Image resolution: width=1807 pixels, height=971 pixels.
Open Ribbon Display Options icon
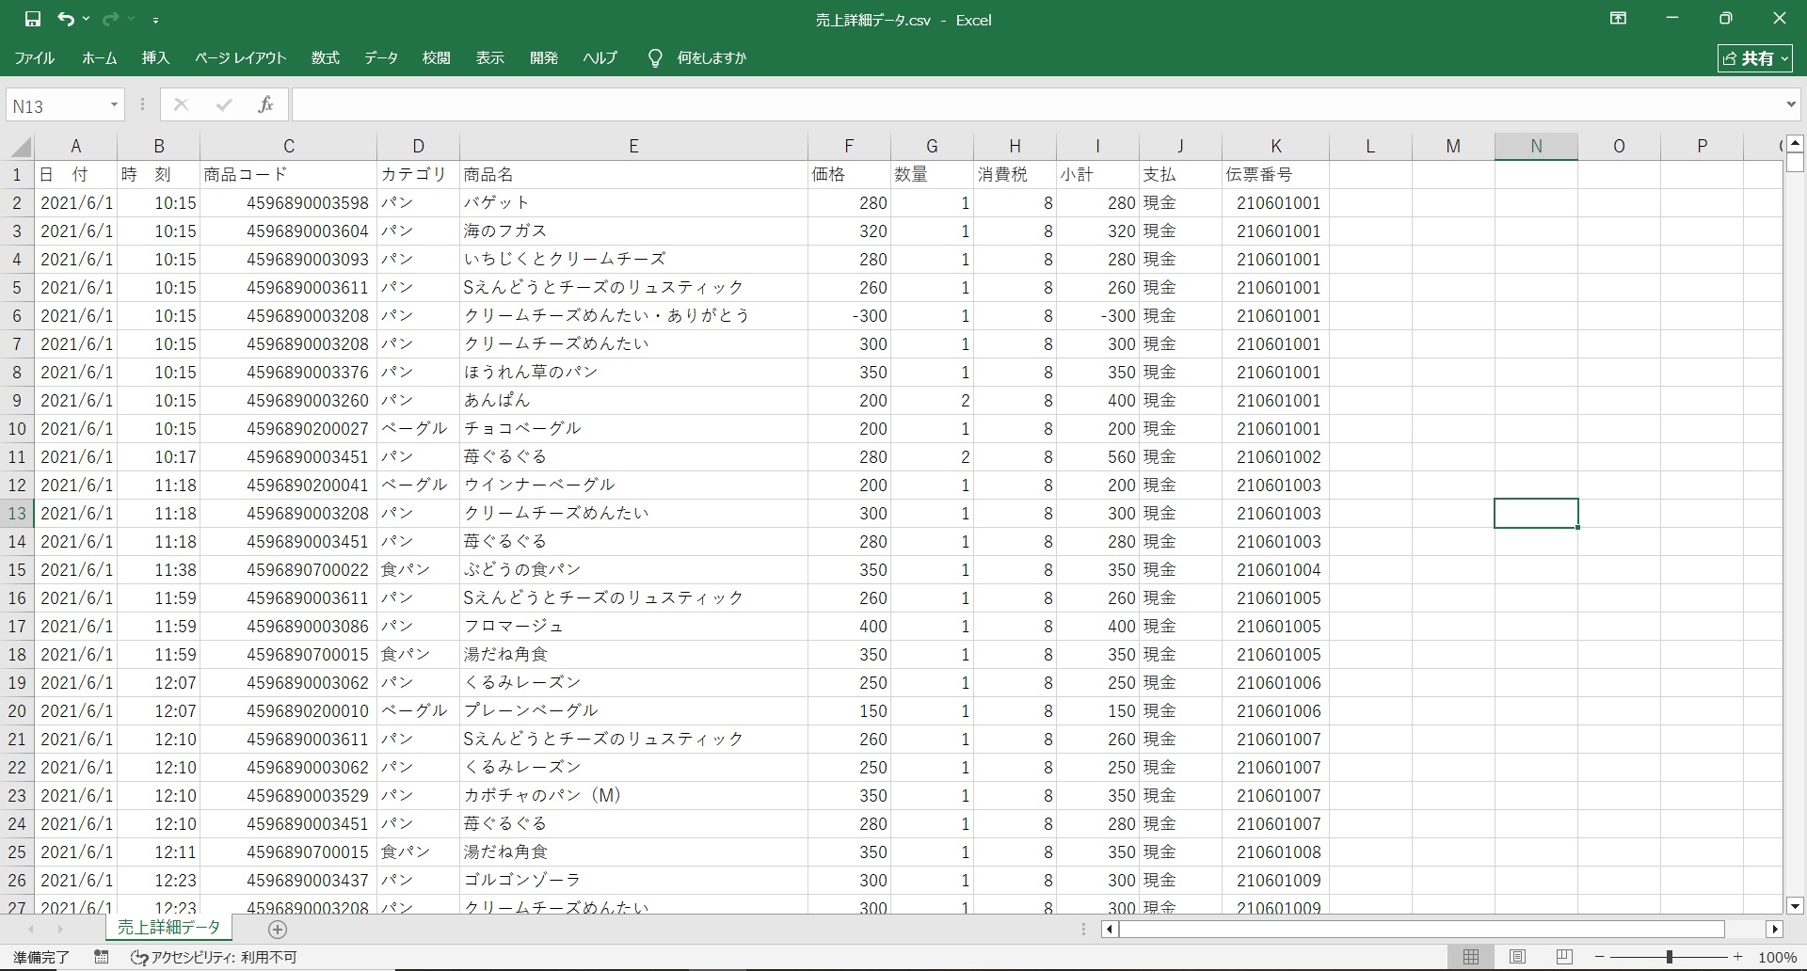[x=1618, y=19]
